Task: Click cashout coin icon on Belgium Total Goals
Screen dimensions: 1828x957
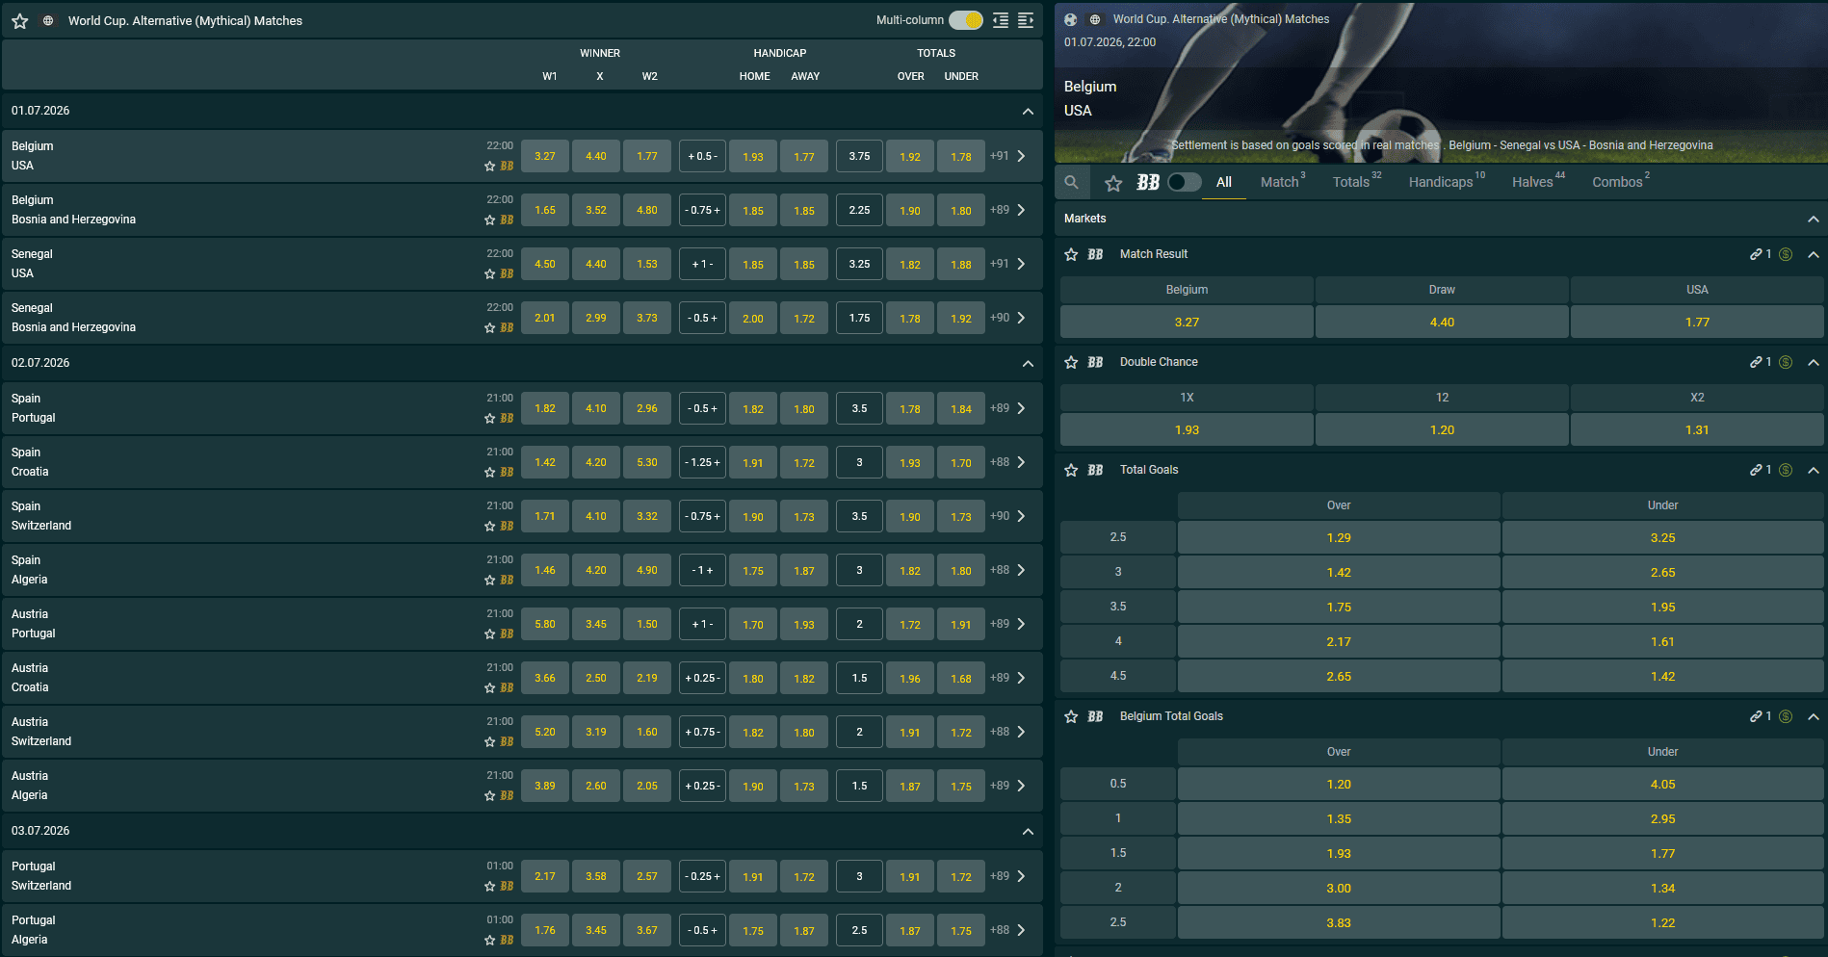Action: pyautogui.click(x=1786, y=716)
